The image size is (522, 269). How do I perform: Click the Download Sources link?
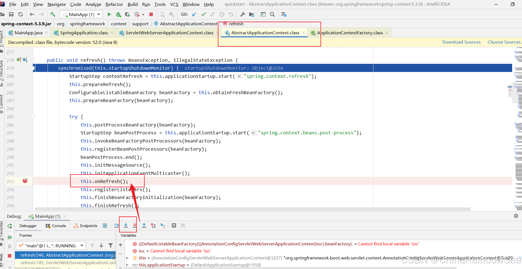coord(461,42)
